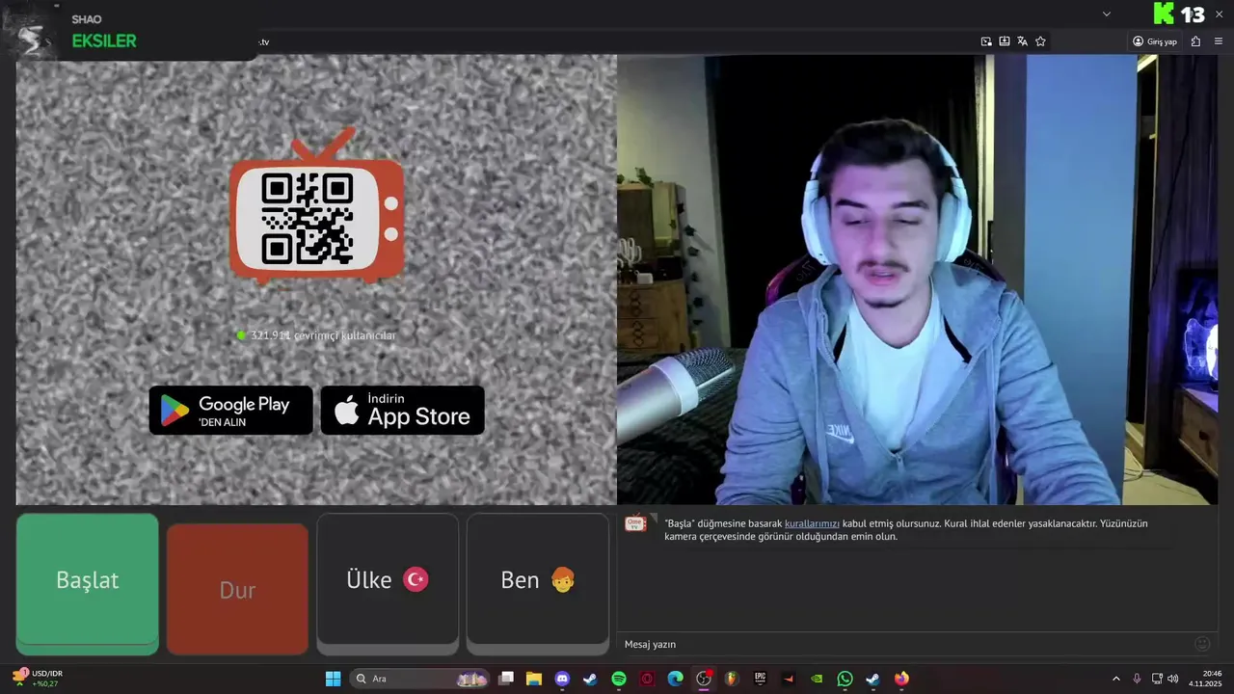1234x694 pixels.
Task: Click the red Dur button
Action: pyautogui.click(x=237, y=589)
